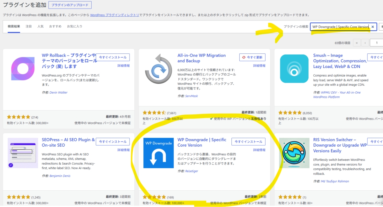Click the 最終更新: 3週間前 text
The image size is (383, 207).
point(118,197)
